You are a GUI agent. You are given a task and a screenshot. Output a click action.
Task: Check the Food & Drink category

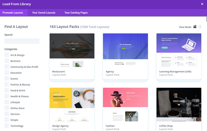click(x=7, y=90)
